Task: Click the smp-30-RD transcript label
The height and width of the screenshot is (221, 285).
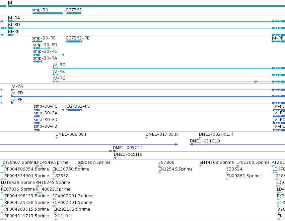Action: click(45, 45)
